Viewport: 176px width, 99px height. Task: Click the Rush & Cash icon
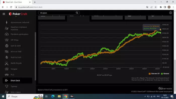coord(7,57)
